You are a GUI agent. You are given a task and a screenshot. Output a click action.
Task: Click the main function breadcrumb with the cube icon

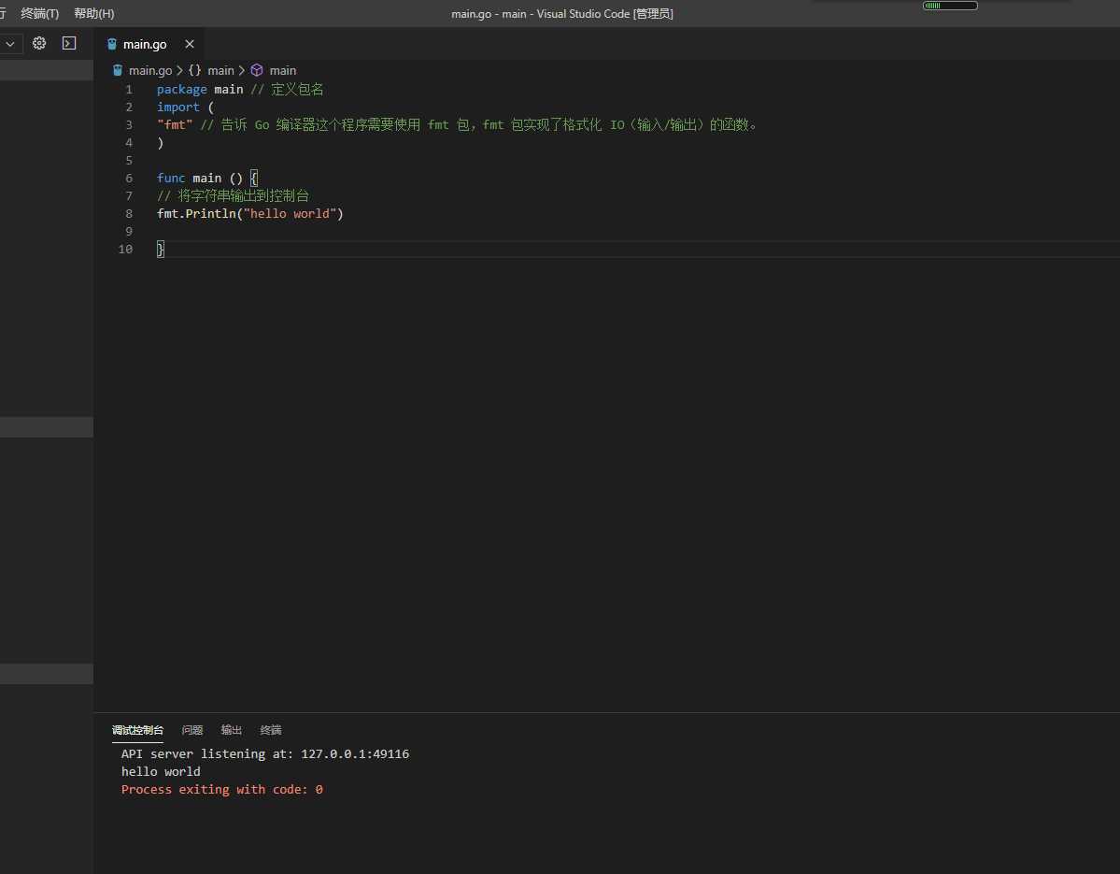(274, 70)
